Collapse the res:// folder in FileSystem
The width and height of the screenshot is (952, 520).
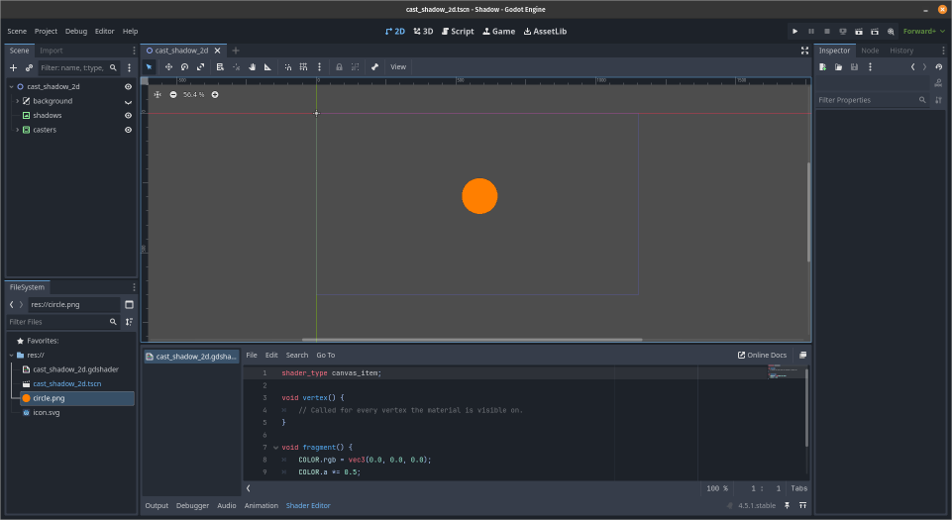point(11,355)
